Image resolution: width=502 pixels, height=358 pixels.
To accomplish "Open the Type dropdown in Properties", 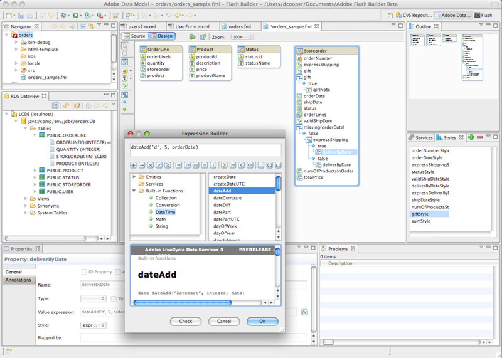I will [93, 298].
